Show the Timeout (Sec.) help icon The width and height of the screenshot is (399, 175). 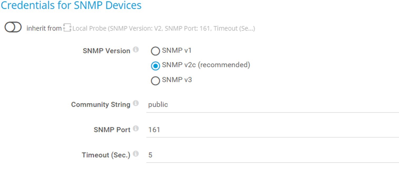click(x=136, y=154)
